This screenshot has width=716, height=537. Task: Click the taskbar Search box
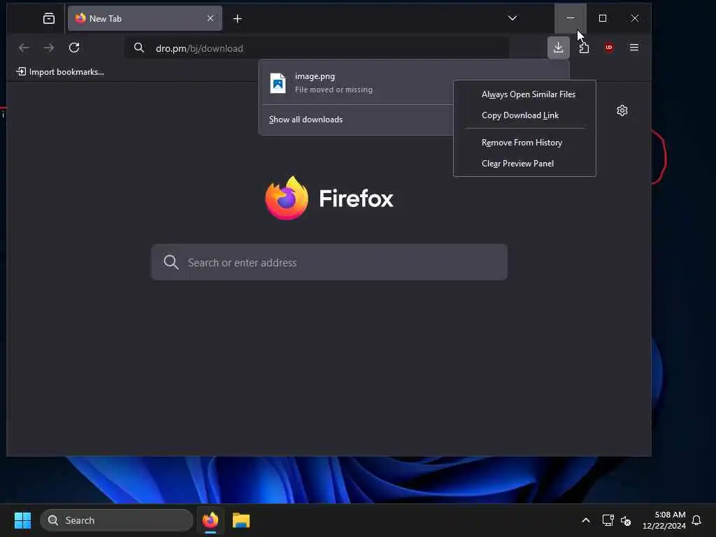point(117,520)
